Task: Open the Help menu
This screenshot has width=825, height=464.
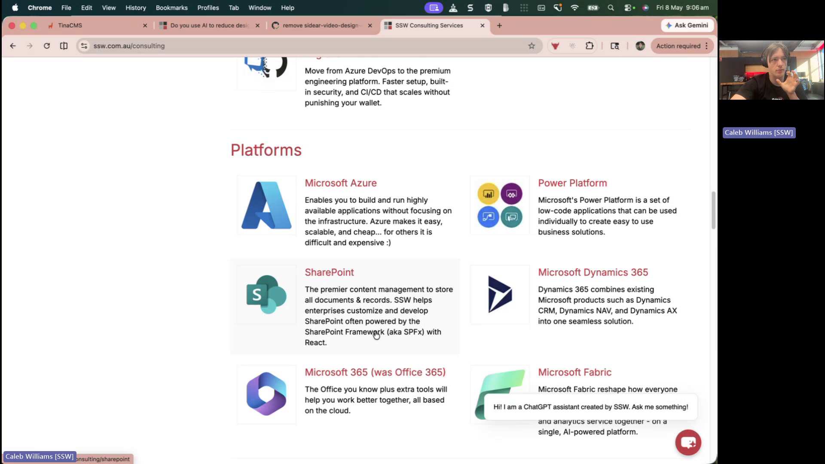Action: (x=287, y=8)
